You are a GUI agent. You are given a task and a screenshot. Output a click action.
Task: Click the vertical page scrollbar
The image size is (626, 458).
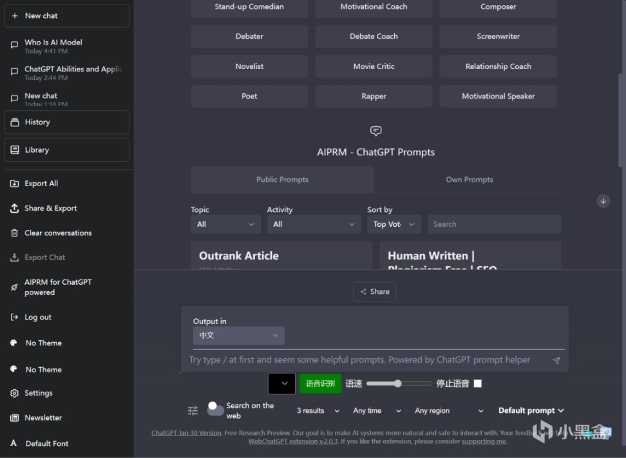[x=620, y=120]
